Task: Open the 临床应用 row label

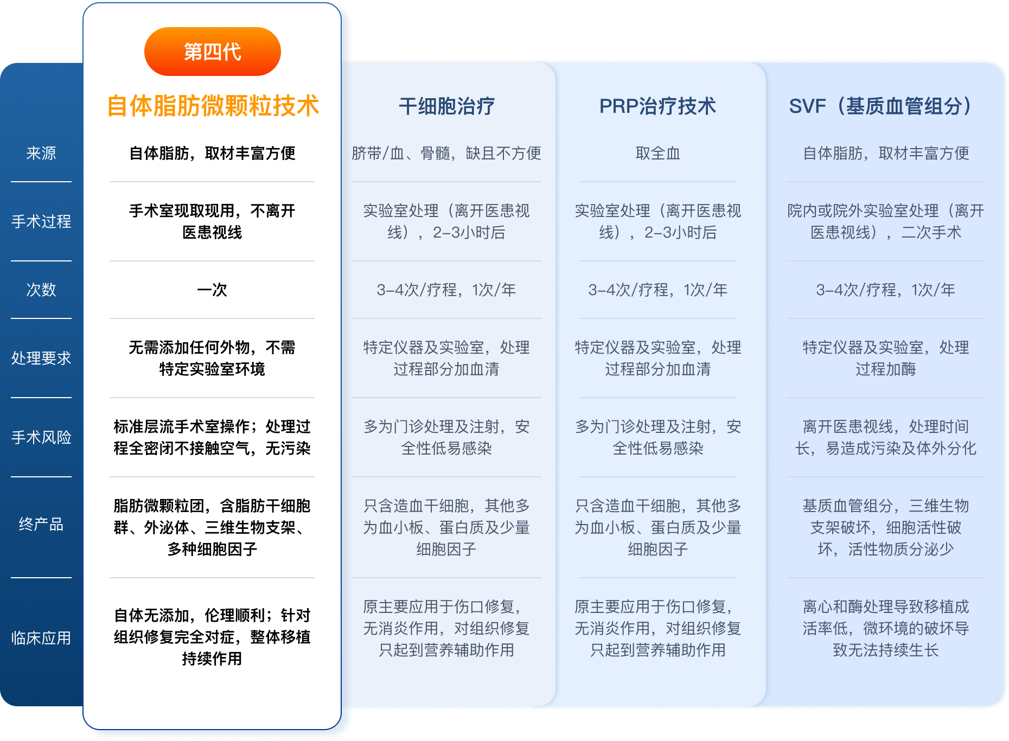Action: [x=41, y=638]
